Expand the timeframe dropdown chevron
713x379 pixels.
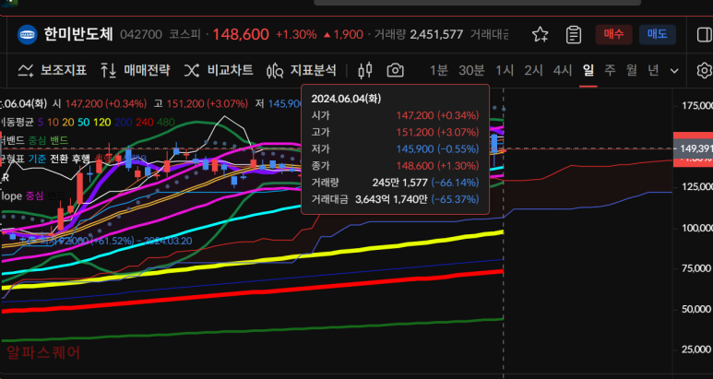[x=675, y=71]
